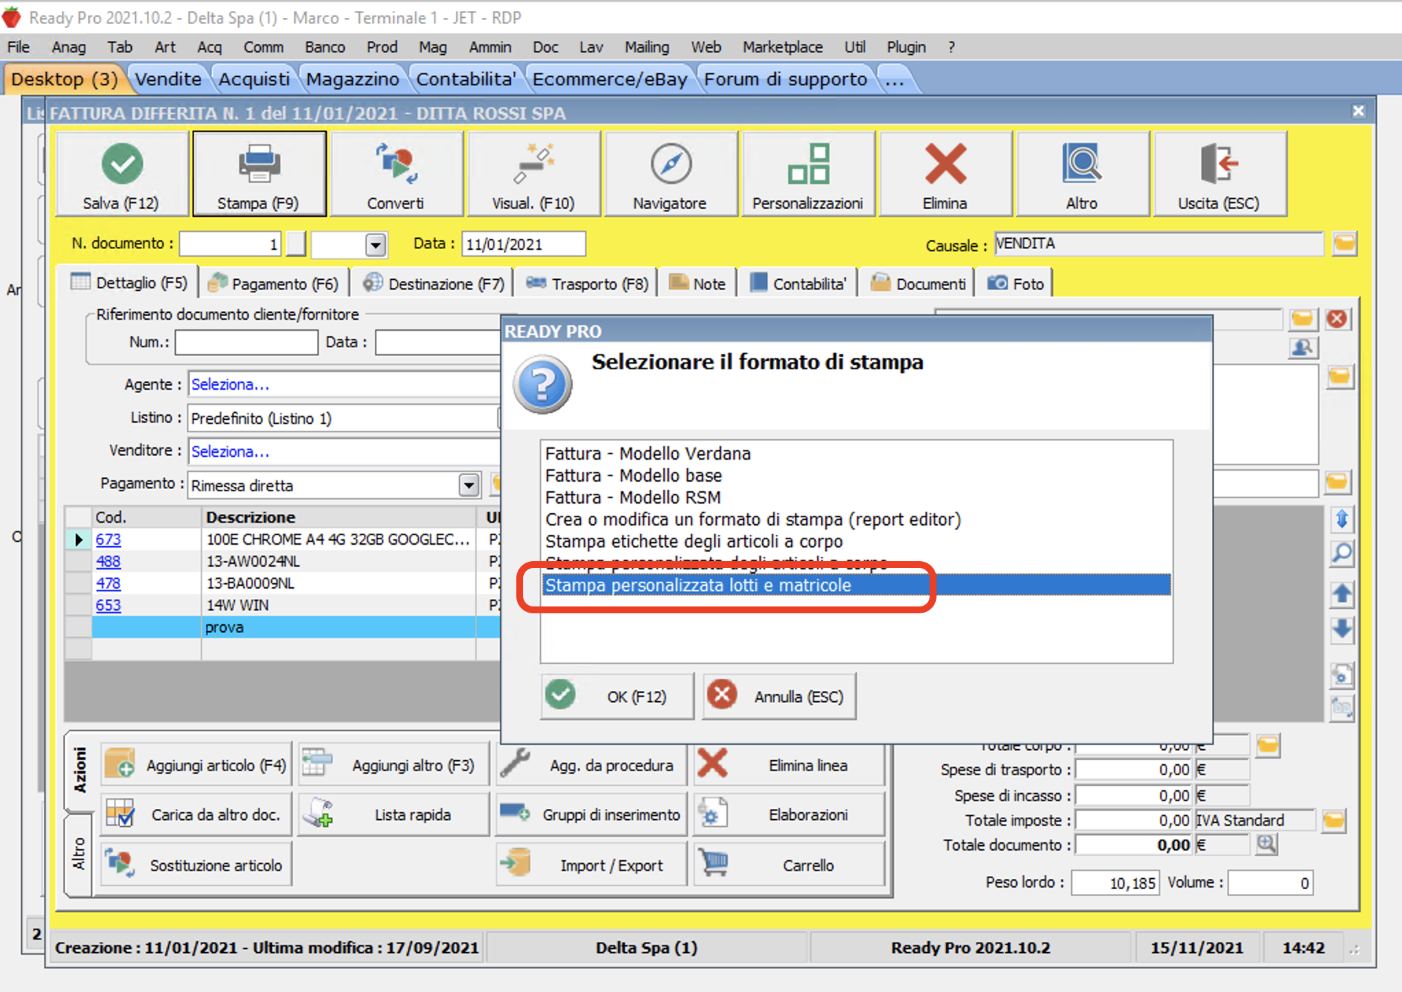Click the magnifier search rows icon
The image size is (1402, 992).
pos(1342,554)
